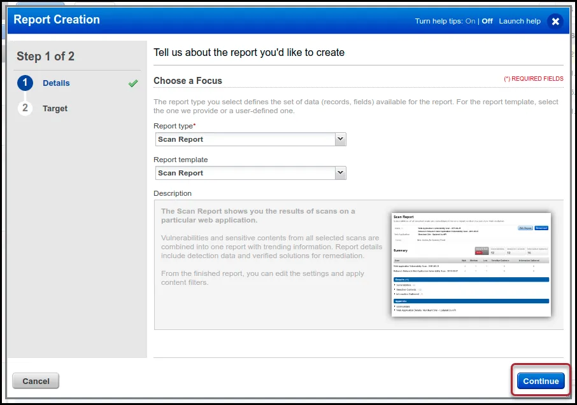Click the Report type Scan Report field
This screenshot has width=577, height=405.
pyautogui.click(x=250, y=139)
